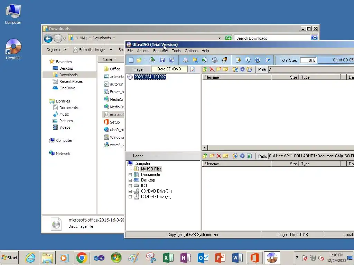Click the Refresh icon in Local pane toolbar

(249, 156)
